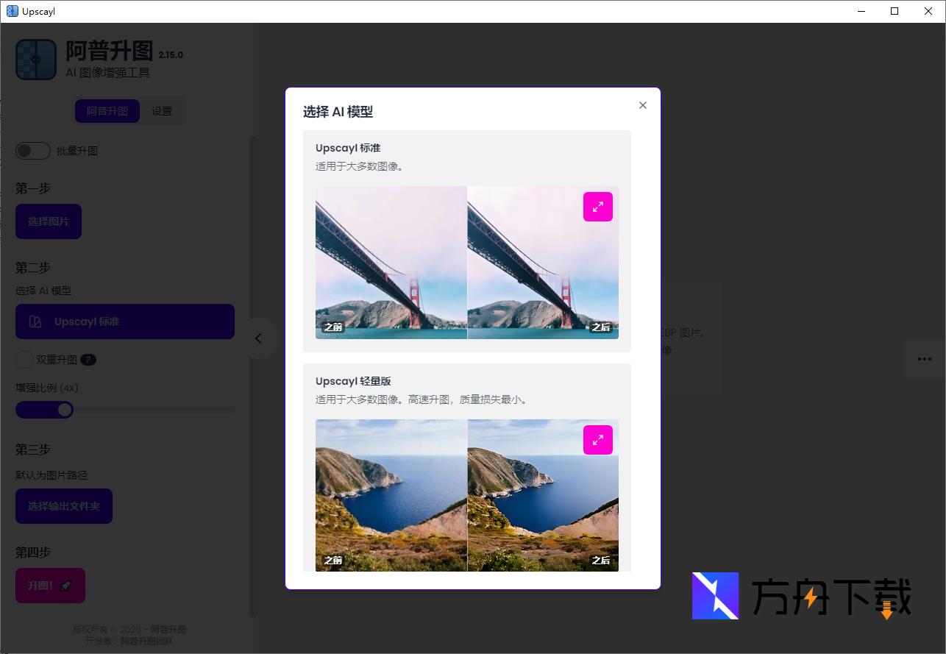Close the 选择 AI 模型 dialog
Screen dimensions: 946x654
642,105
